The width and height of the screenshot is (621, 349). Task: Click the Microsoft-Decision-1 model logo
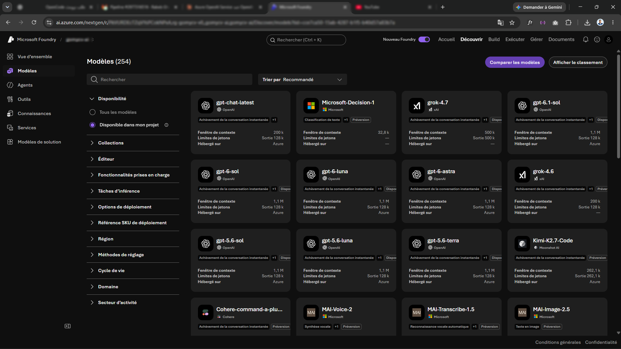click(x=311, y=106)
